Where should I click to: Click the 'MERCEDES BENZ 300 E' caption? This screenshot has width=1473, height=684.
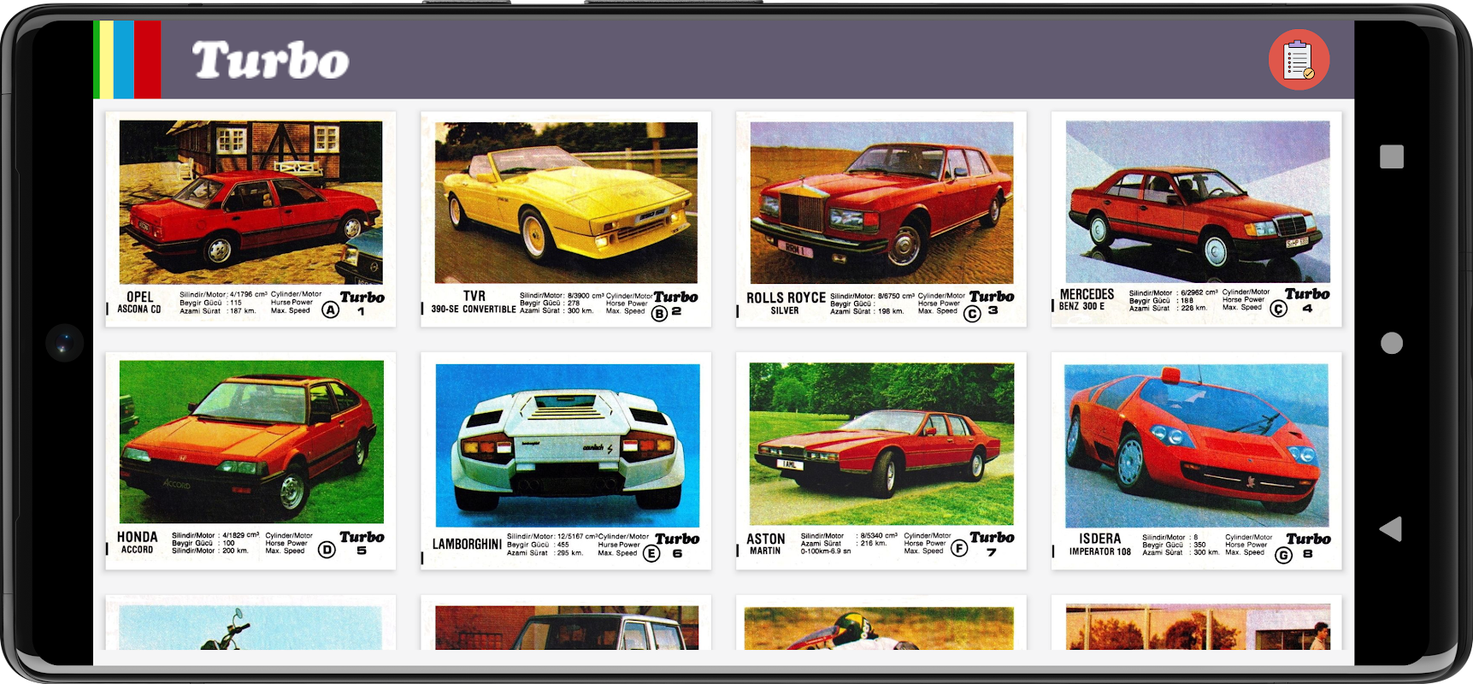[x=1087, y=299]
